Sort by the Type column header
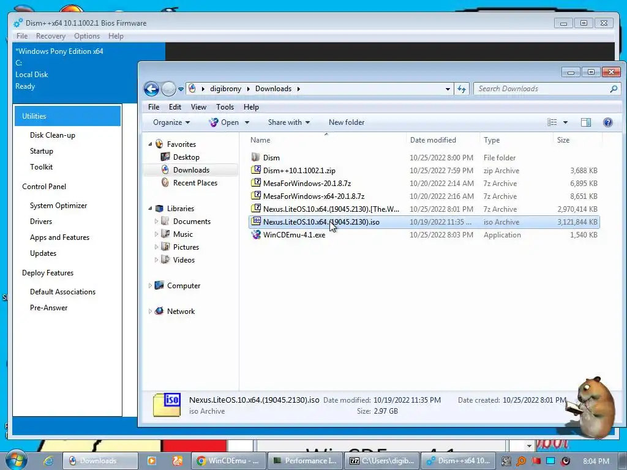 click(492, 140)
